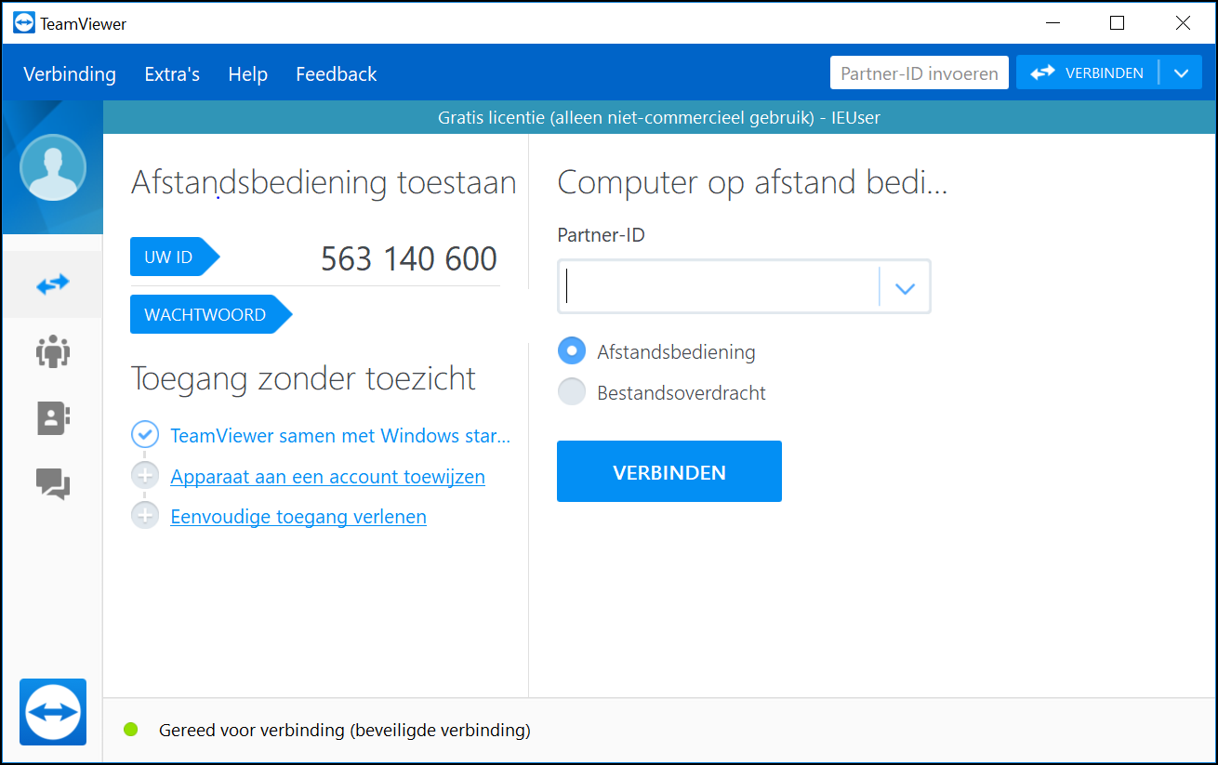Click the UW ID label tag
This screenshot has width=1218, height=765.
tap(175, 257)
